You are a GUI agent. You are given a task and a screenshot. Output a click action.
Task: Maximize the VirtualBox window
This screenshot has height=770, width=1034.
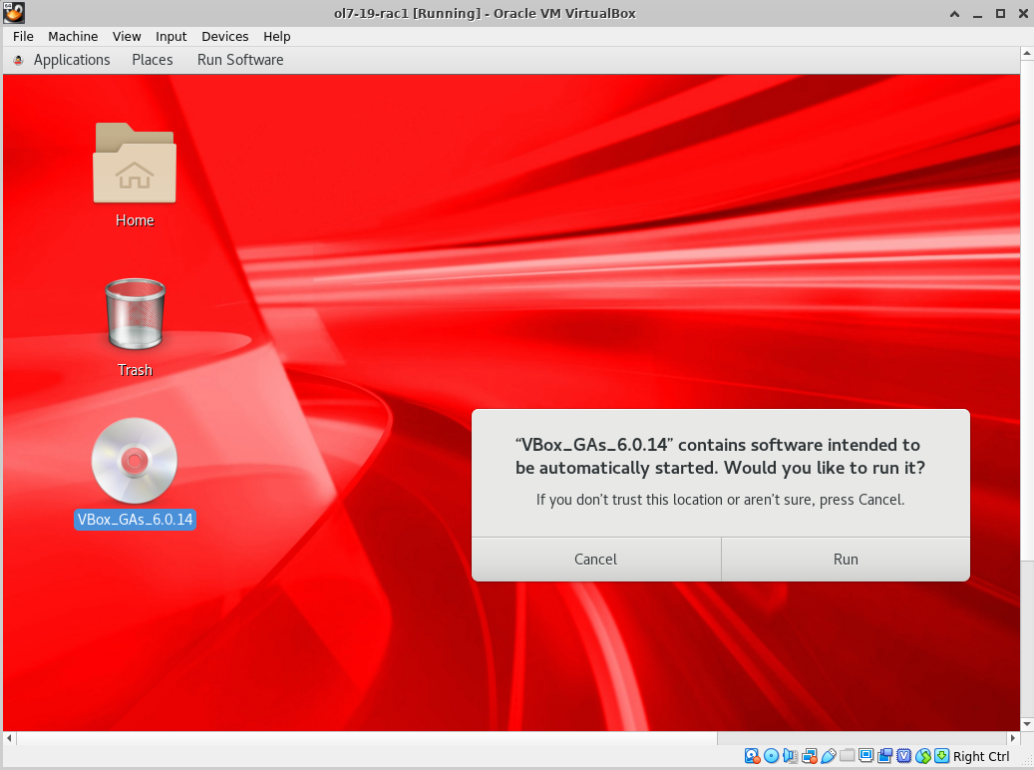click(1000, 13)
